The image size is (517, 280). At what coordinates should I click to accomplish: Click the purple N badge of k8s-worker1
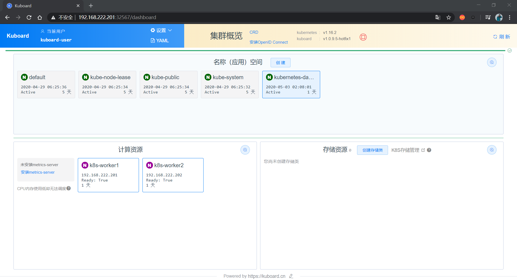coord(85,165)
